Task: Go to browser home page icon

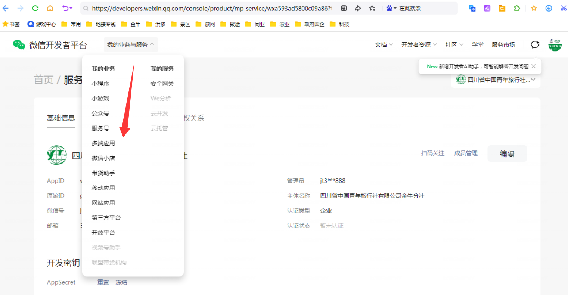Action: click(50, 8)
